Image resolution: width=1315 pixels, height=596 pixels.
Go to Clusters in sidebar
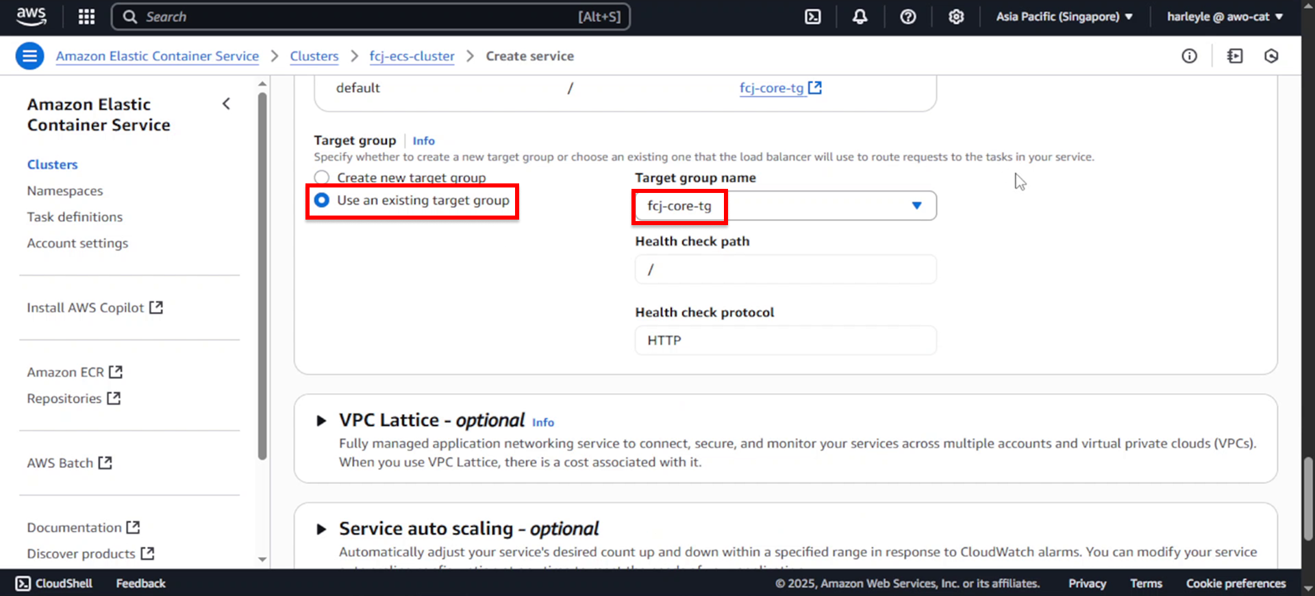pos(53,164)
